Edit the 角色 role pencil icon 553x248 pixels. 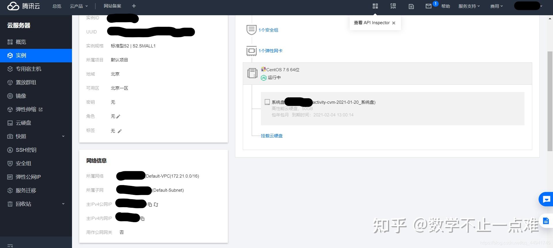coord(118,116)
